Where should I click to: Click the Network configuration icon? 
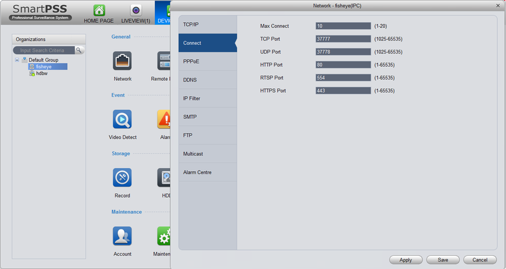pyautogui.click(x=122, y=61)
